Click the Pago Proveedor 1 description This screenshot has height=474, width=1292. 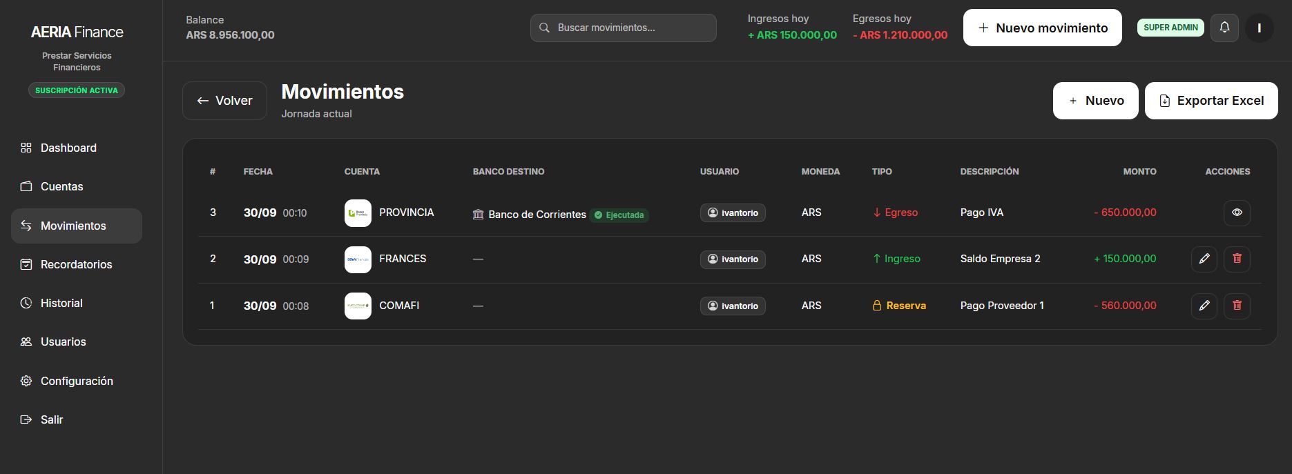click(x=1002, y=306)
